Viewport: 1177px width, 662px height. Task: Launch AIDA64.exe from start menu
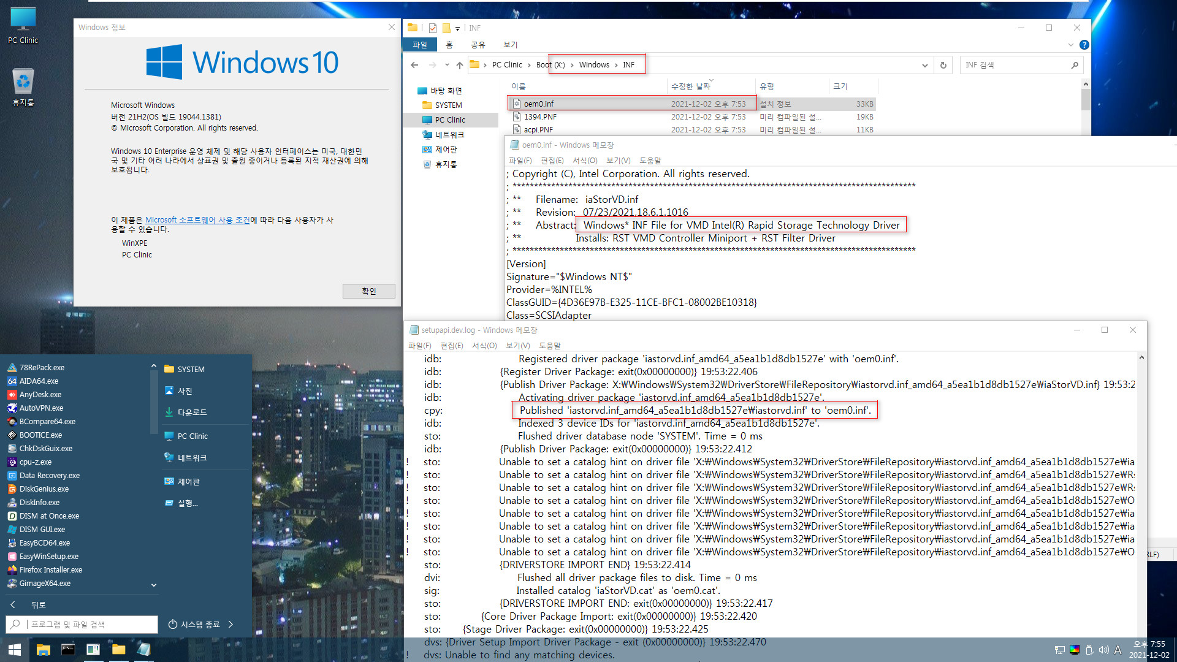coord(39,381)
